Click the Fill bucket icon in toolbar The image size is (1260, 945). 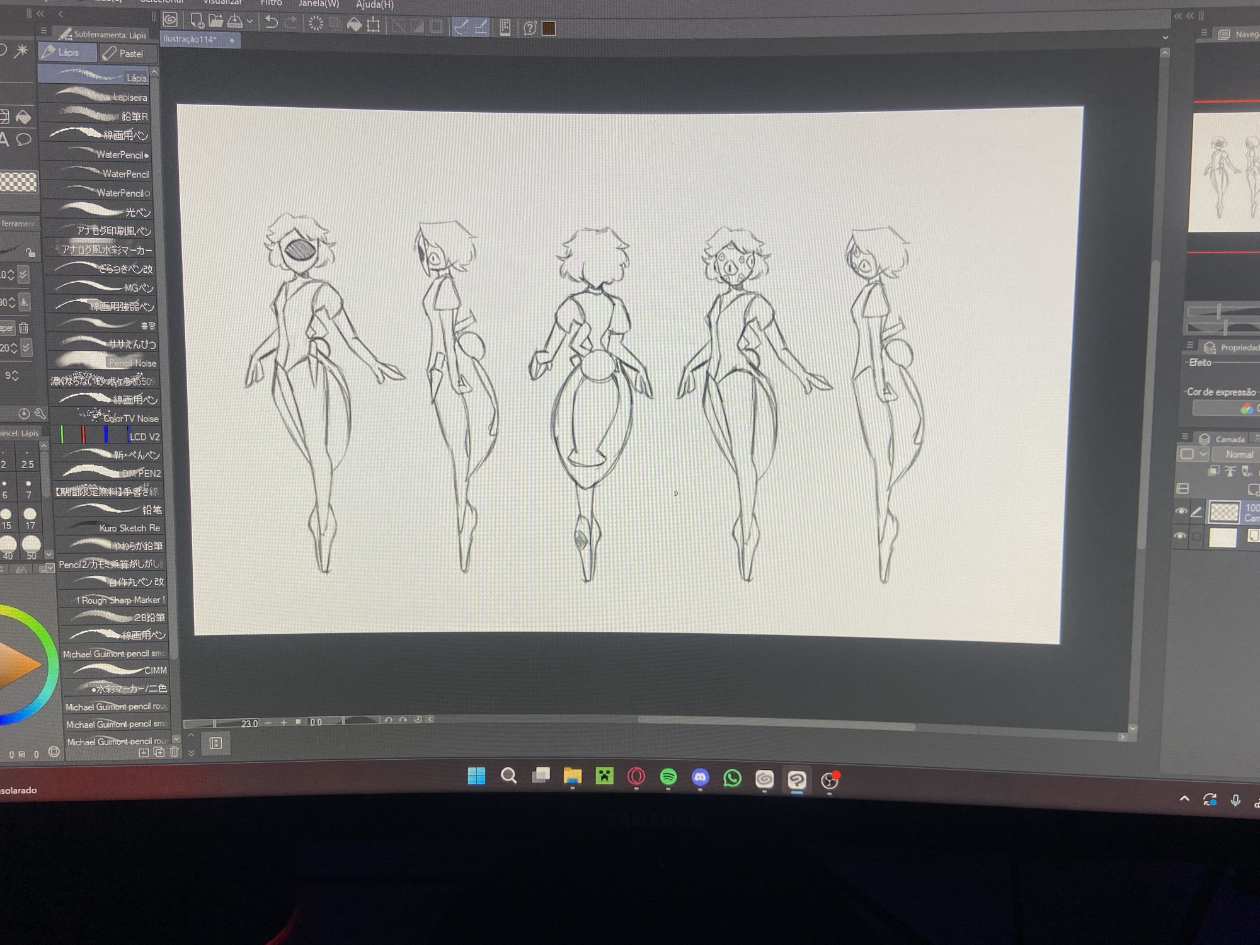coord(354,25)
